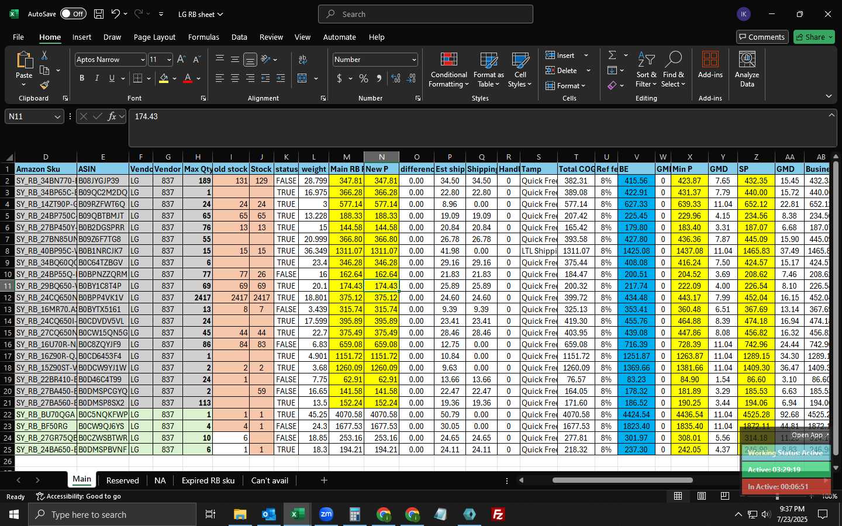Open the Insert ribbon tab

click(82, 37)
